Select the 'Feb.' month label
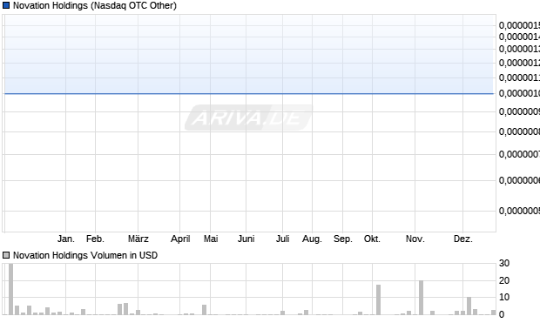540x323 pixels. [95, 239]
